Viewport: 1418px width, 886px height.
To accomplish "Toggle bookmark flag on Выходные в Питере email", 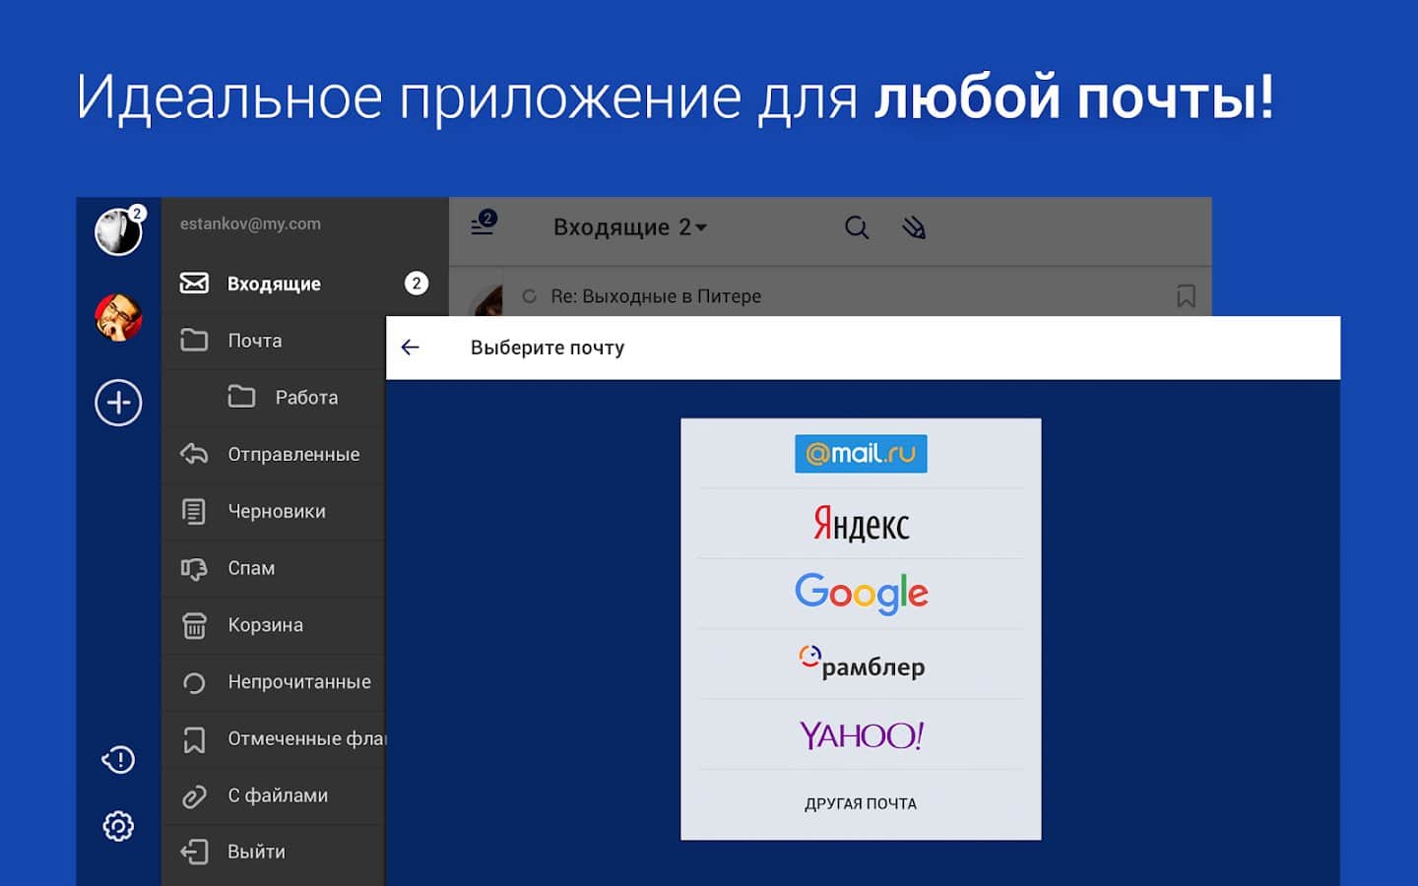I will pyautogui.click(x=1186, y=295).
